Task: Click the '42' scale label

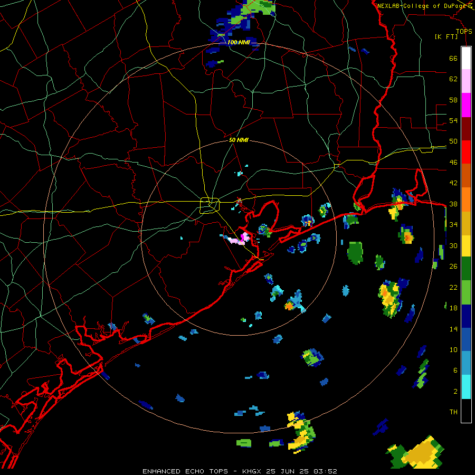Action: (x=453, y=183)
